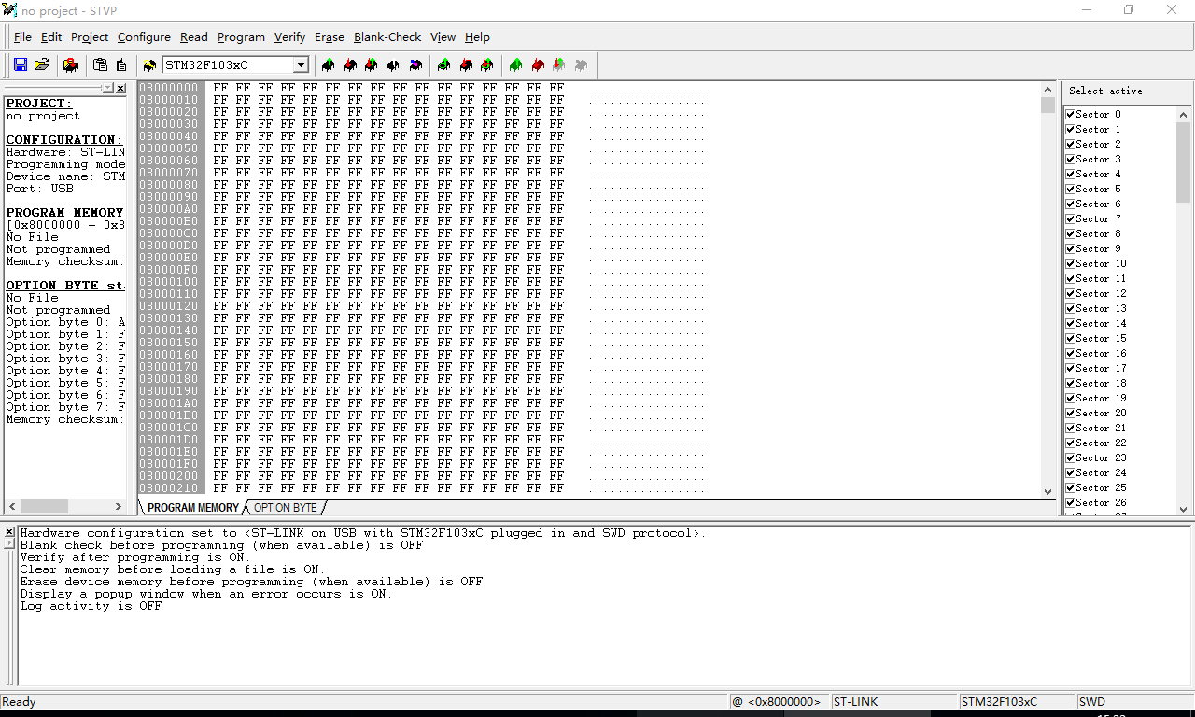1195x717 pixels.
Task: Expand the STM32F103xC device dropdown arrow
Action: (301, 65)
